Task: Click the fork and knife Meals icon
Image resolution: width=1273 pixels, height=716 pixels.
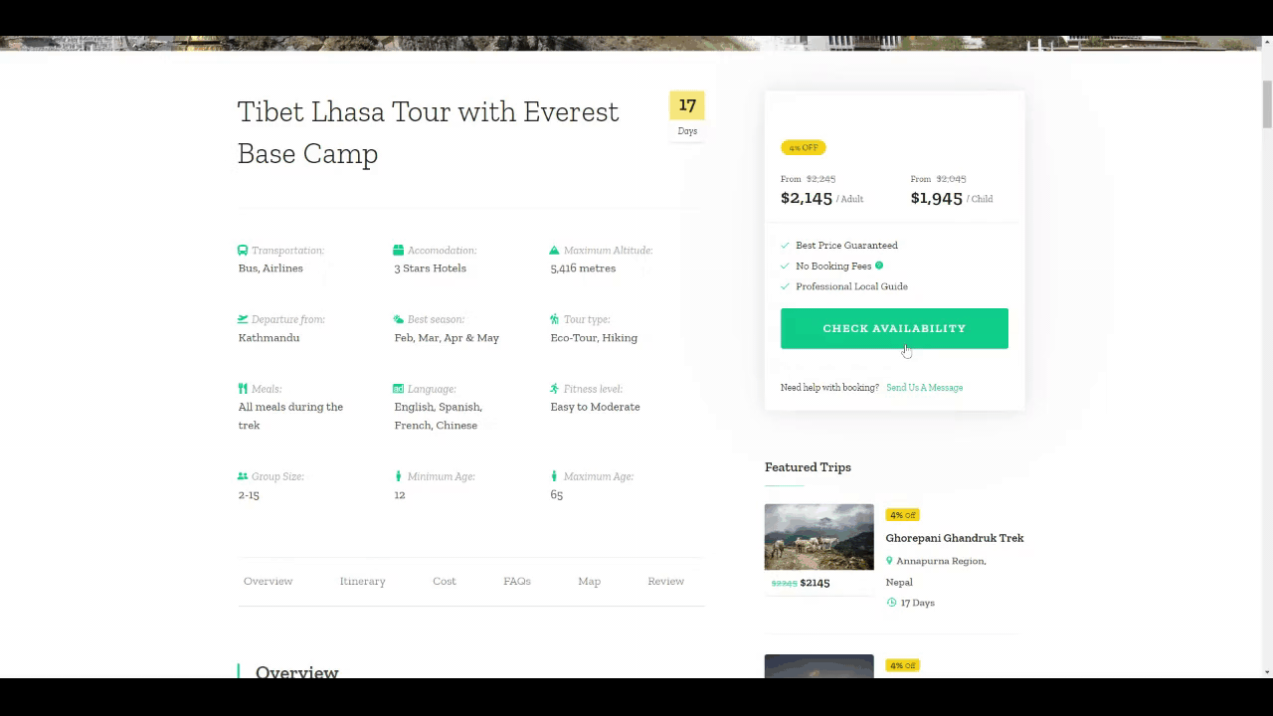Action: pyautogui.click(x=243, y=389)
